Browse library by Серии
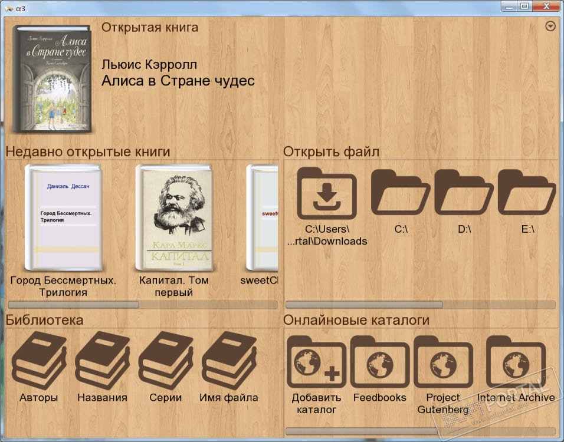564x442 pixels. pos(165,361)
